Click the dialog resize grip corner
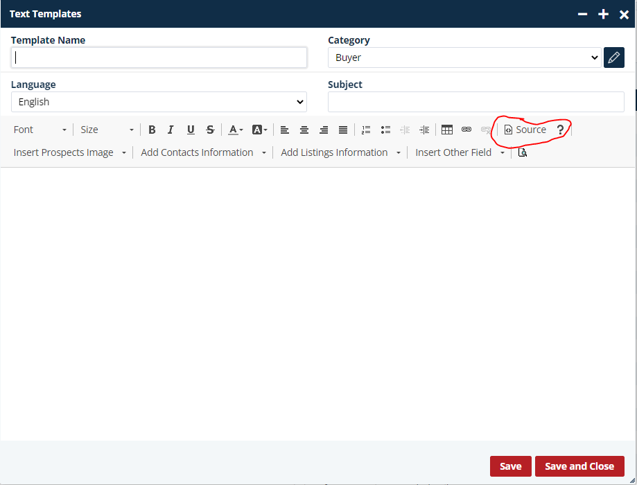Image resolution: width=637 pixels, height=485 pixels. click(632, 481)
